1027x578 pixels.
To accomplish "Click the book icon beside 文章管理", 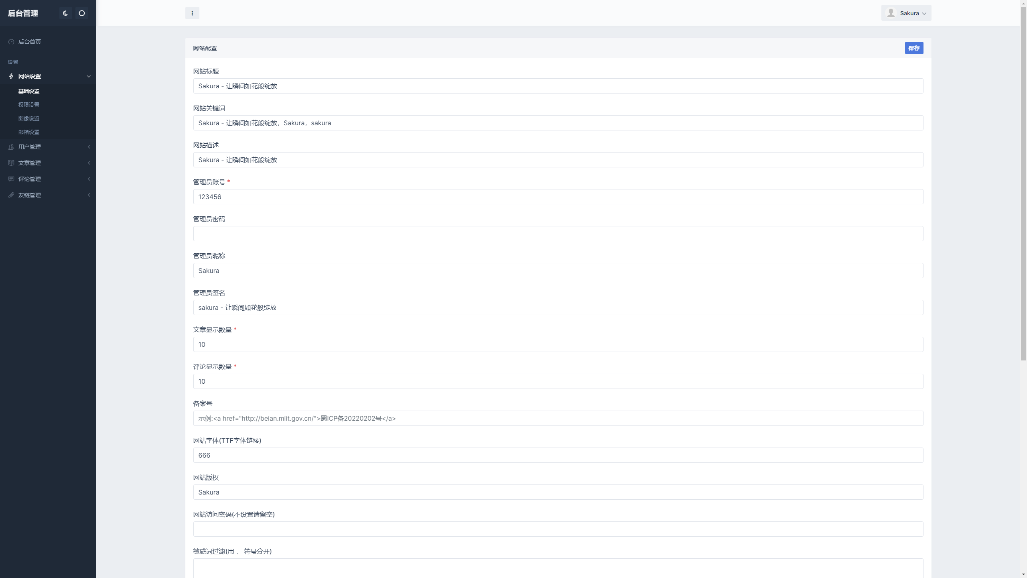I will (11, 163).
